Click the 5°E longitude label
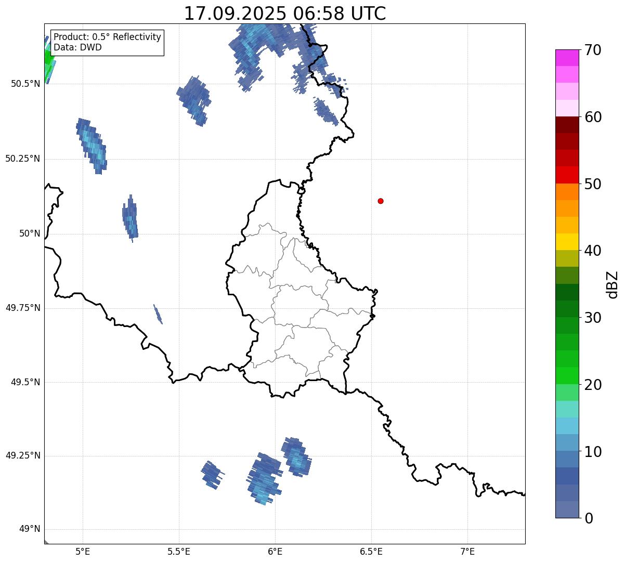This screenshot has height=562, width=625. tap(83, 551)
